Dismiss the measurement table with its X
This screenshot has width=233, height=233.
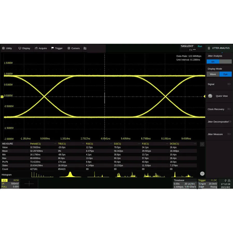click(202, 144)
